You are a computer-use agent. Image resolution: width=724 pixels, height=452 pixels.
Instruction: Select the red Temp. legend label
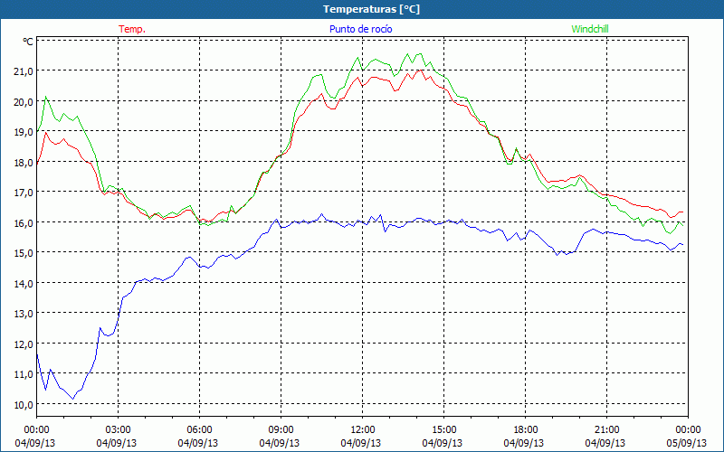click(x=132, y=29)
